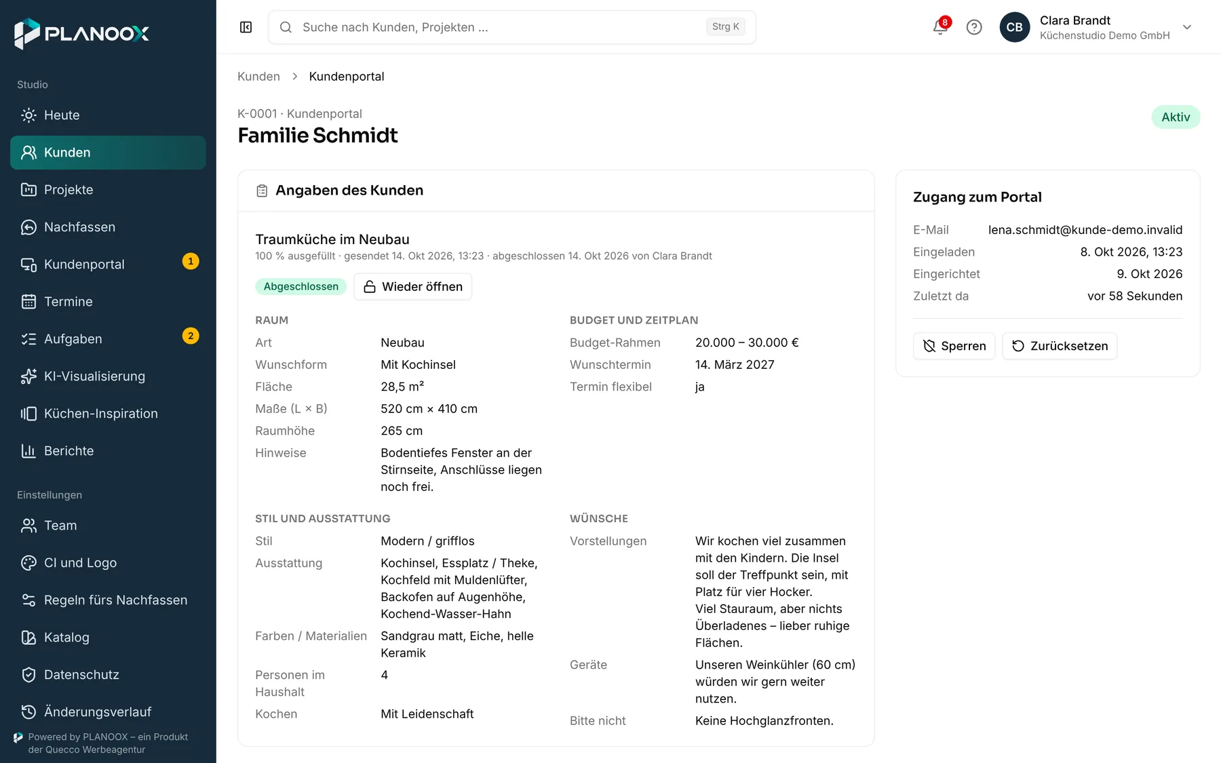The image size is (1221, 763).
Task: Open the help question mark icon
Action: [x=974, y=27]
